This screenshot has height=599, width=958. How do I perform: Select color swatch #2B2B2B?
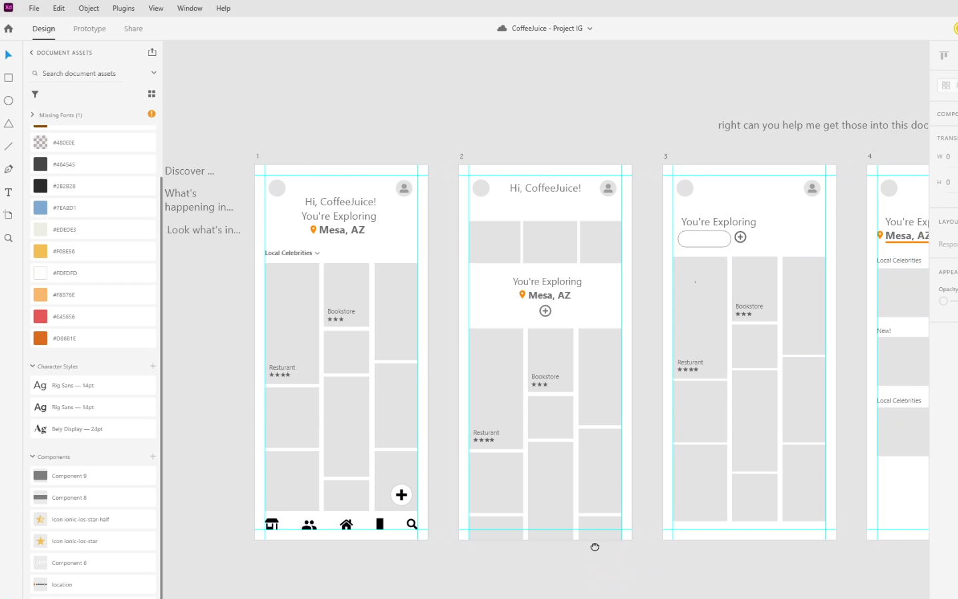point(41,186)
